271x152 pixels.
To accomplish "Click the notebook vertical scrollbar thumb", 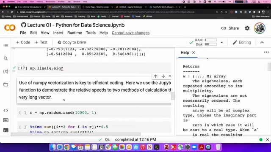I will coord(173,96).
